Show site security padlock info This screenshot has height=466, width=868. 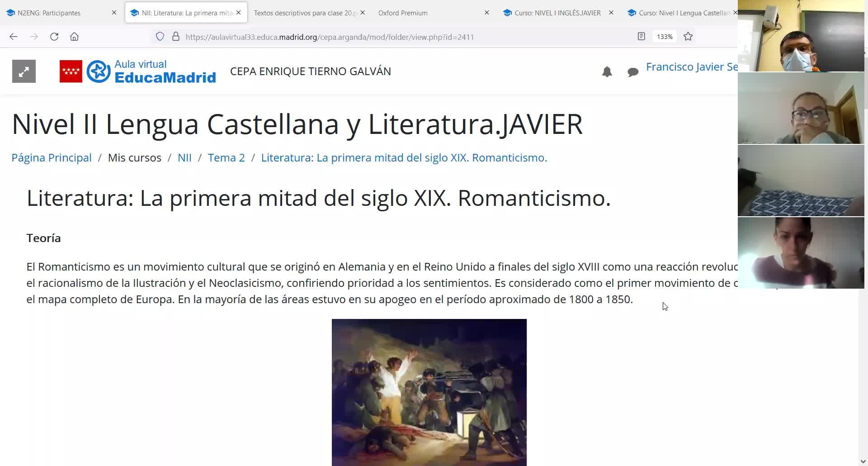(x=176, y=37)
